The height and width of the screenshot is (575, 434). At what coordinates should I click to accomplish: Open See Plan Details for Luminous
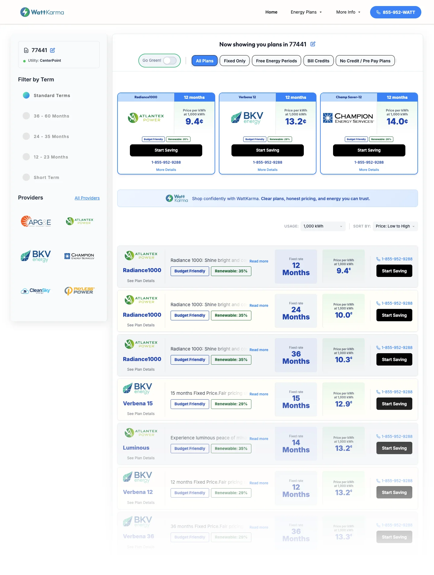(141, 458)
